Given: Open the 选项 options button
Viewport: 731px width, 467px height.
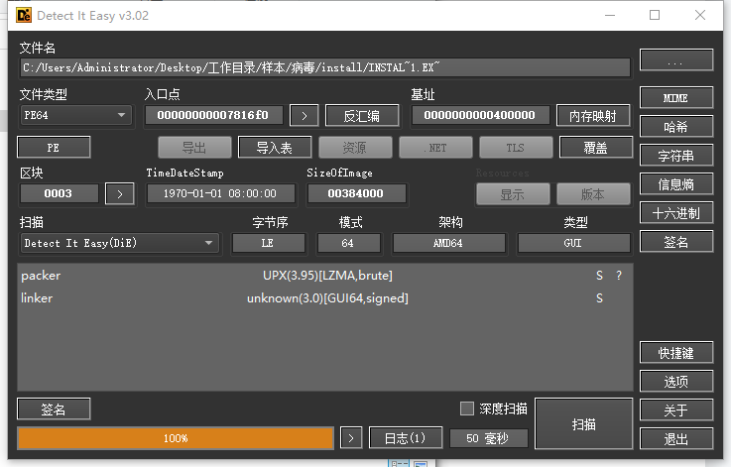Looking at the screenshot, I should pyautogui.click(x=676, y=382).
